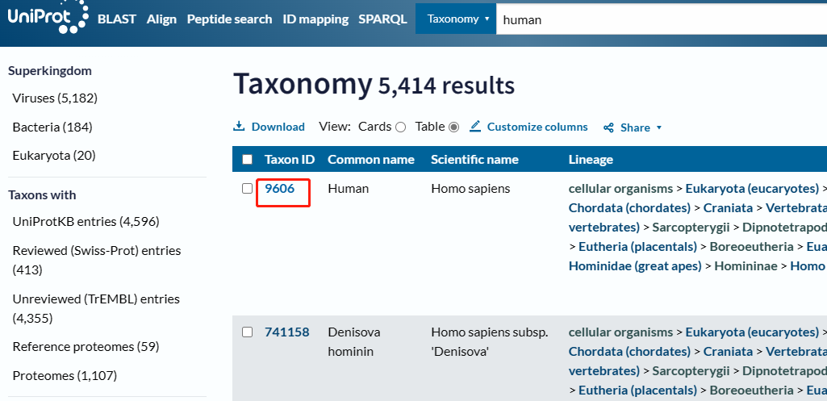Check the select-all header checkbox
Image resolution: width=827 pixels, height=401 pixels.
[247, 159]
